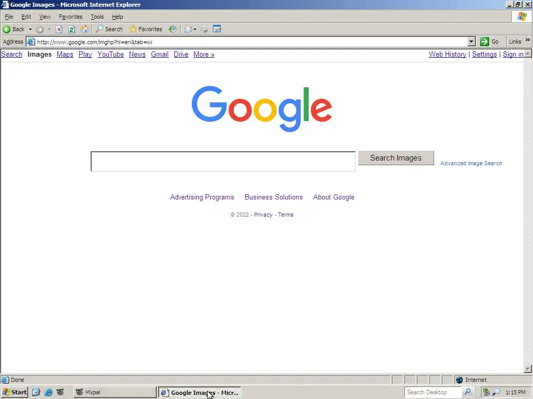Screen dimensions: 533x399
Task: Expand the Links bar chevron
Action: tap(528, 40)
